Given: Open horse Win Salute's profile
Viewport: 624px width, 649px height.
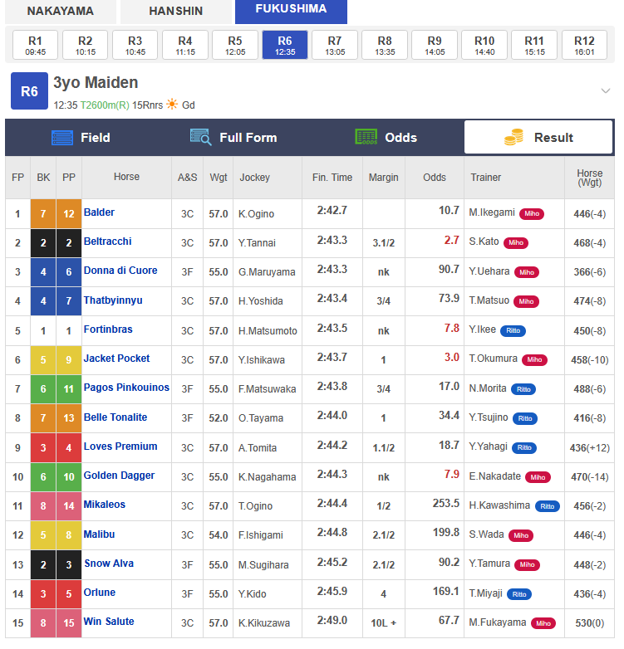Looking at the screenshot, I should [109, 622].
